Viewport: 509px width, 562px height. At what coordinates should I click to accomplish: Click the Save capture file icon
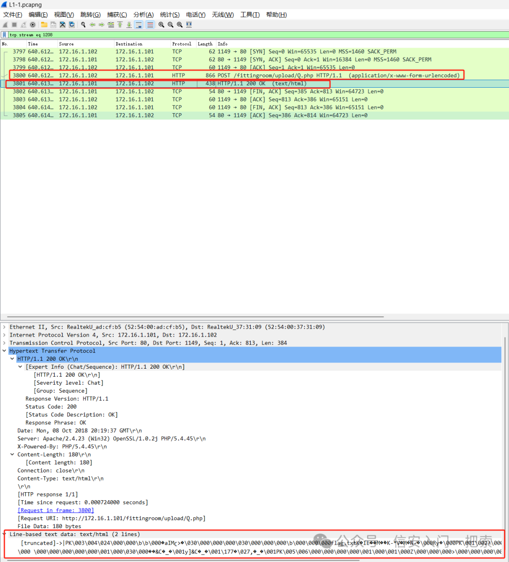point(53,25)
